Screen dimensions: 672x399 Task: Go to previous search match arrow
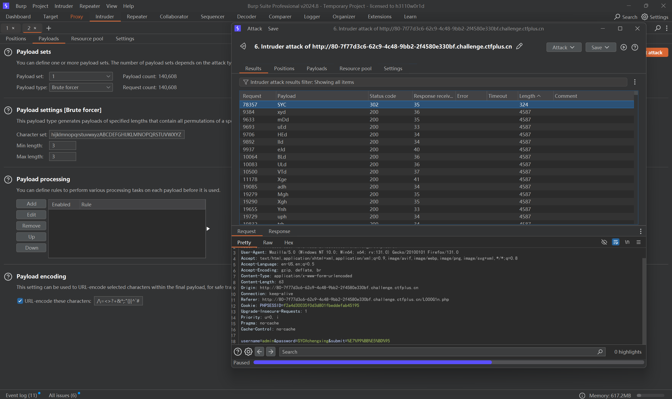259,352
